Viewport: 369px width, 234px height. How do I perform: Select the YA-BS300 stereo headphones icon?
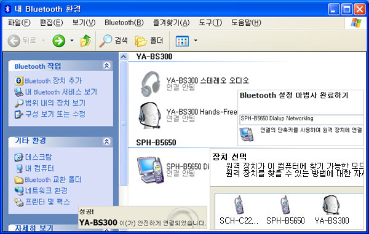(x=151, y=84)
